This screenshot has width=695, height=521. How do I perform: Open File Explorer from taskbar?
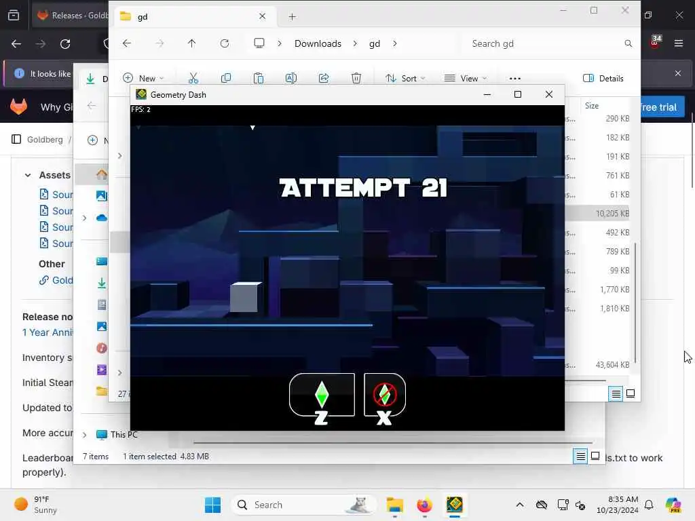pos(394,505)
